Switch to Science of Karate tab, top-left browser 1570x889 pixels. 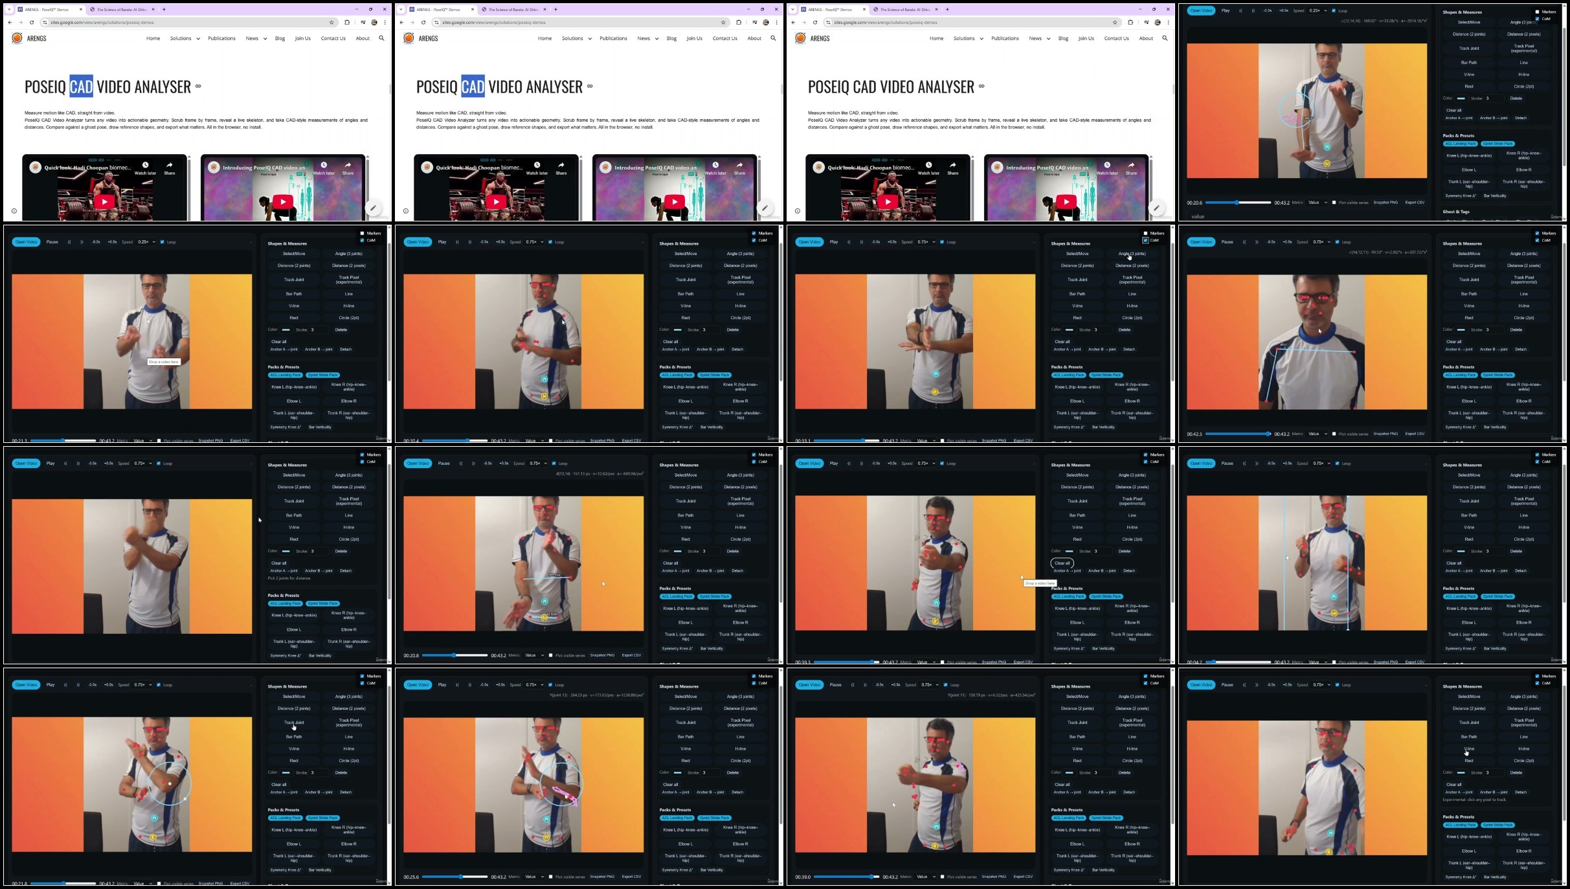tap(123, 10)
